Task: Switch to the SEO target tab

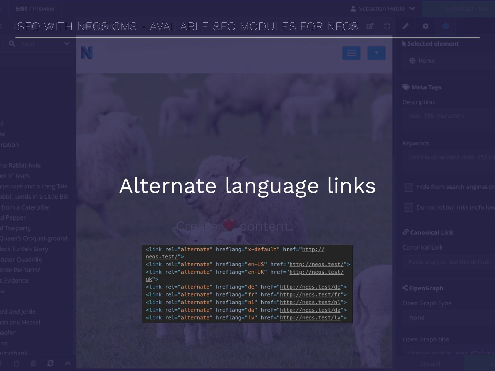Action: pos(445,26)
